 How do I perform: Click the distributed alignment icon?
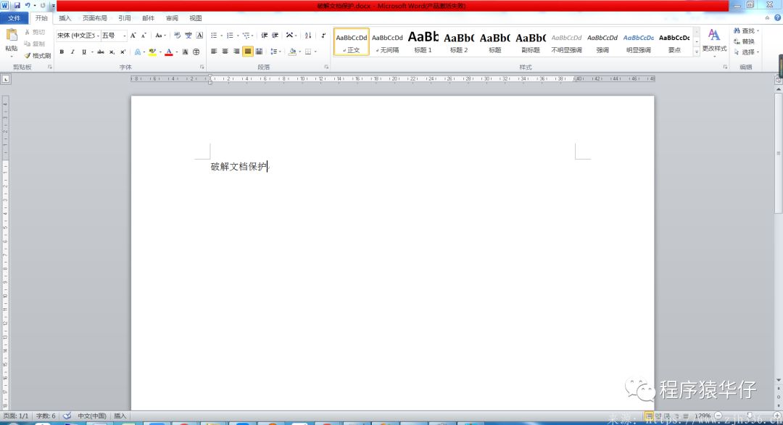click(259, 51)
